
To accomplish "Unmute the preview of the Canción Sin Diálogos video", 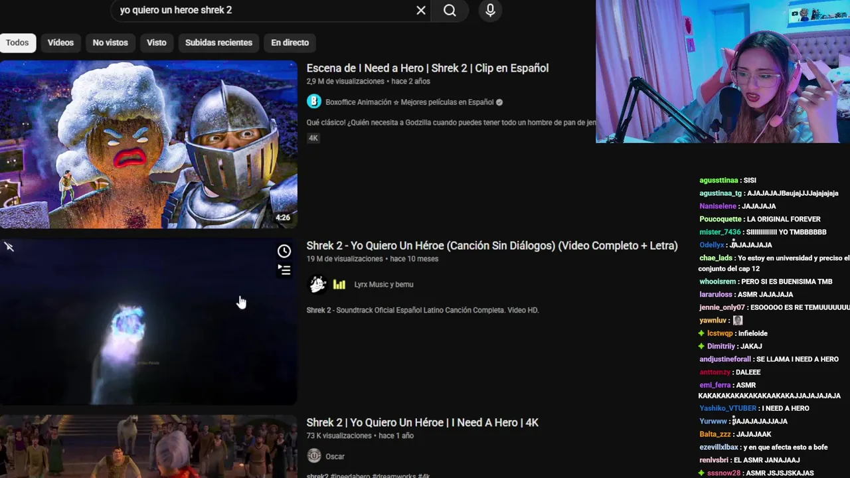I will click(x=9, y=247).
